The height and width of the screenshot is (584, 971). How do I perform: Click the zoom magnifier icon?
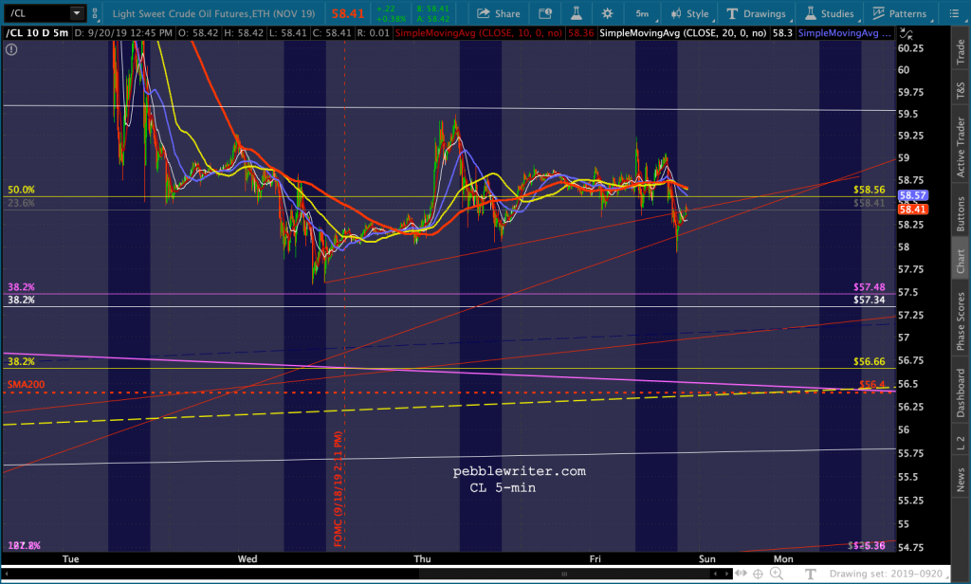776,575
